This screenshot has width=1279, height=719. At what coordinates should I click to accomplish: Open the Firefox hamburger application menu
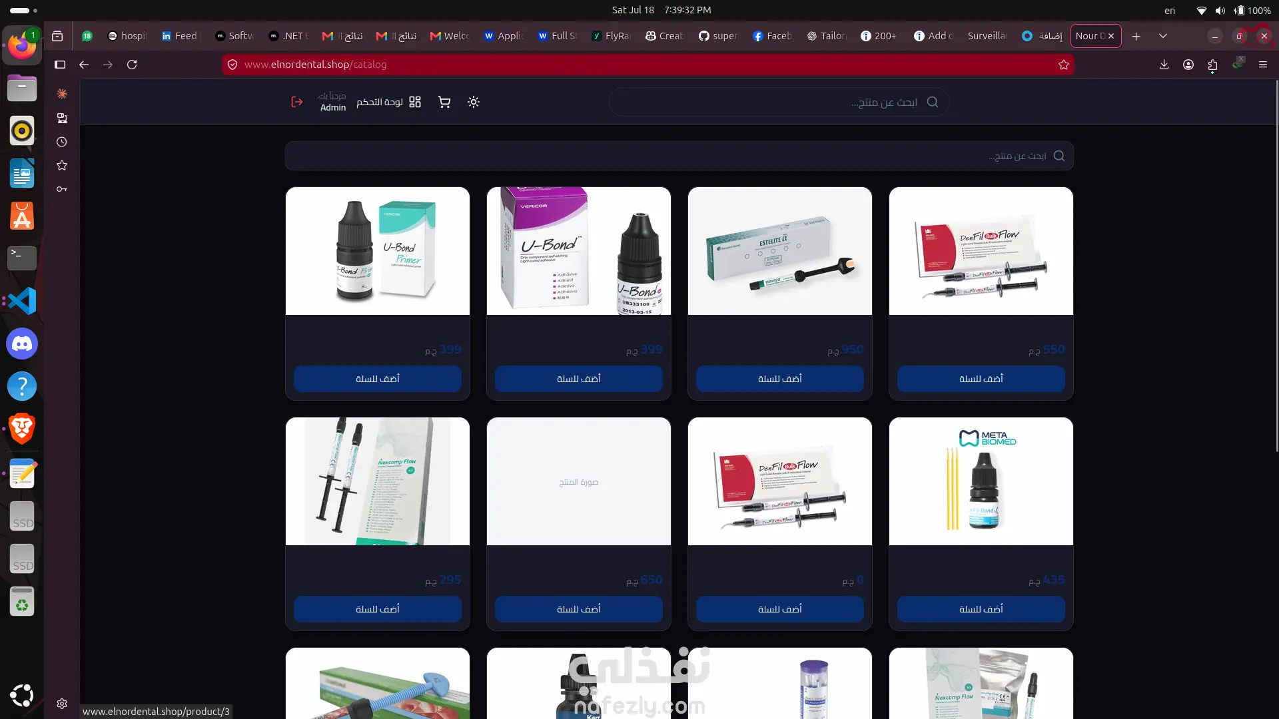point(1263,65)
